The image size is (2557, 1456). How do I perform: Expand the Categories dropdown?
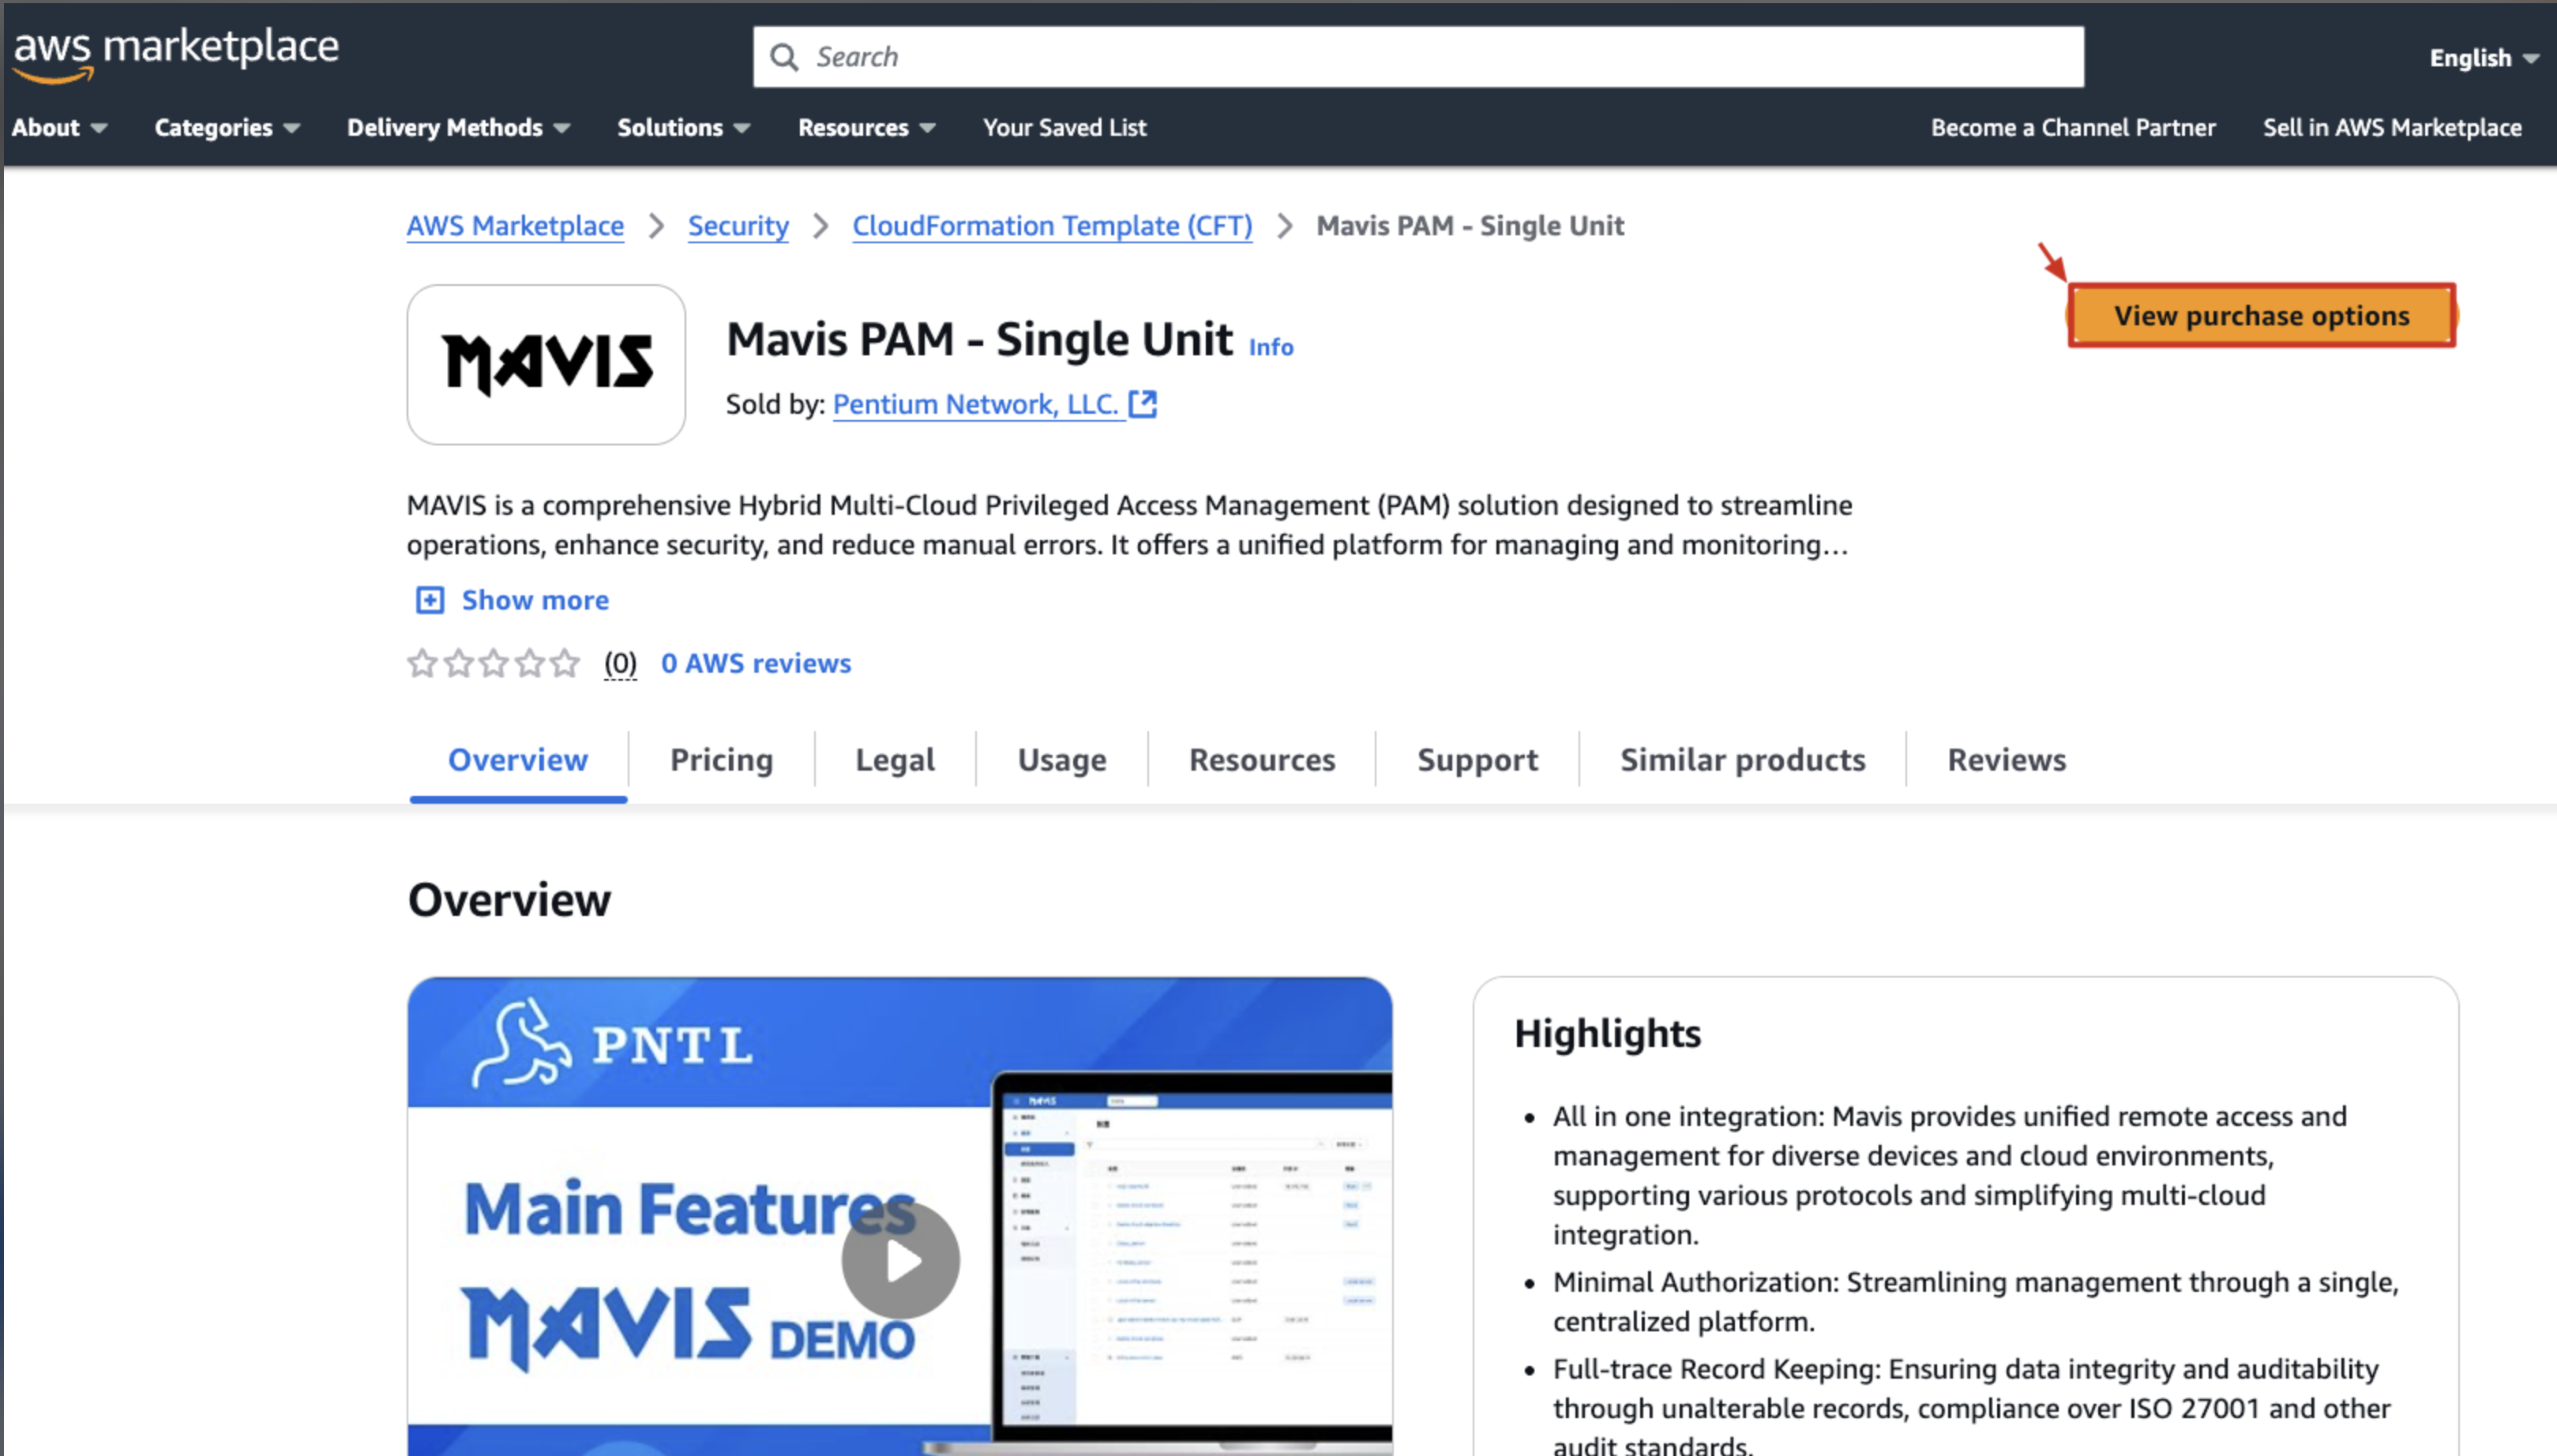coord(227,128)
